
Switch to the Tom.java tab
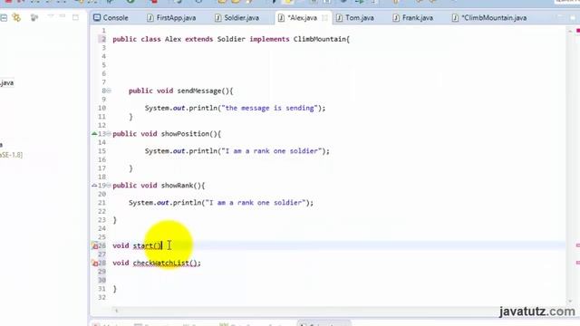[359, 18]
